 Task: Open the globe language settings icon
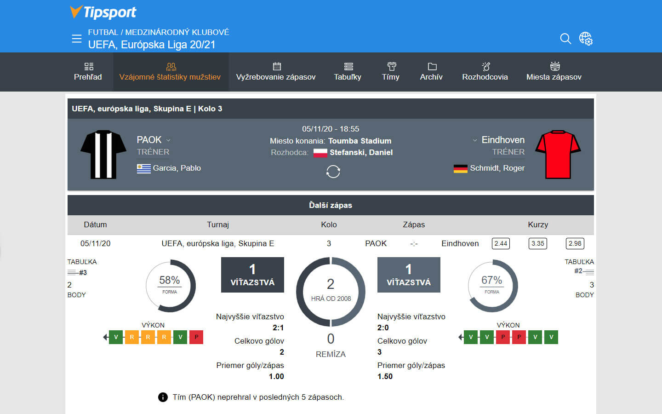(x=586, y=39)
